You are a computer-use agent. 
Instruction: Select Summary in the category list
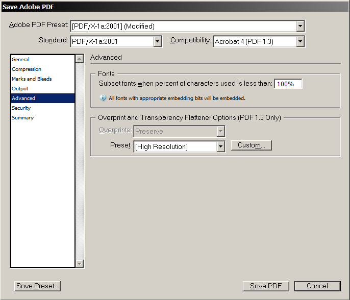pos(43,118)
